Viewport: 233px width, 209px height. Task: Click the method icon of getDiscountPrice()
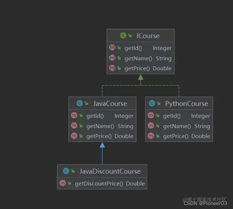[x=62, y=183]
